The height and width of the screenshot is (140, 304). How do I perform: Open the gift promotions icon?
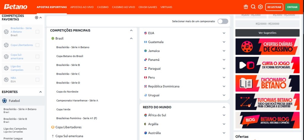(x=246, y=7)
